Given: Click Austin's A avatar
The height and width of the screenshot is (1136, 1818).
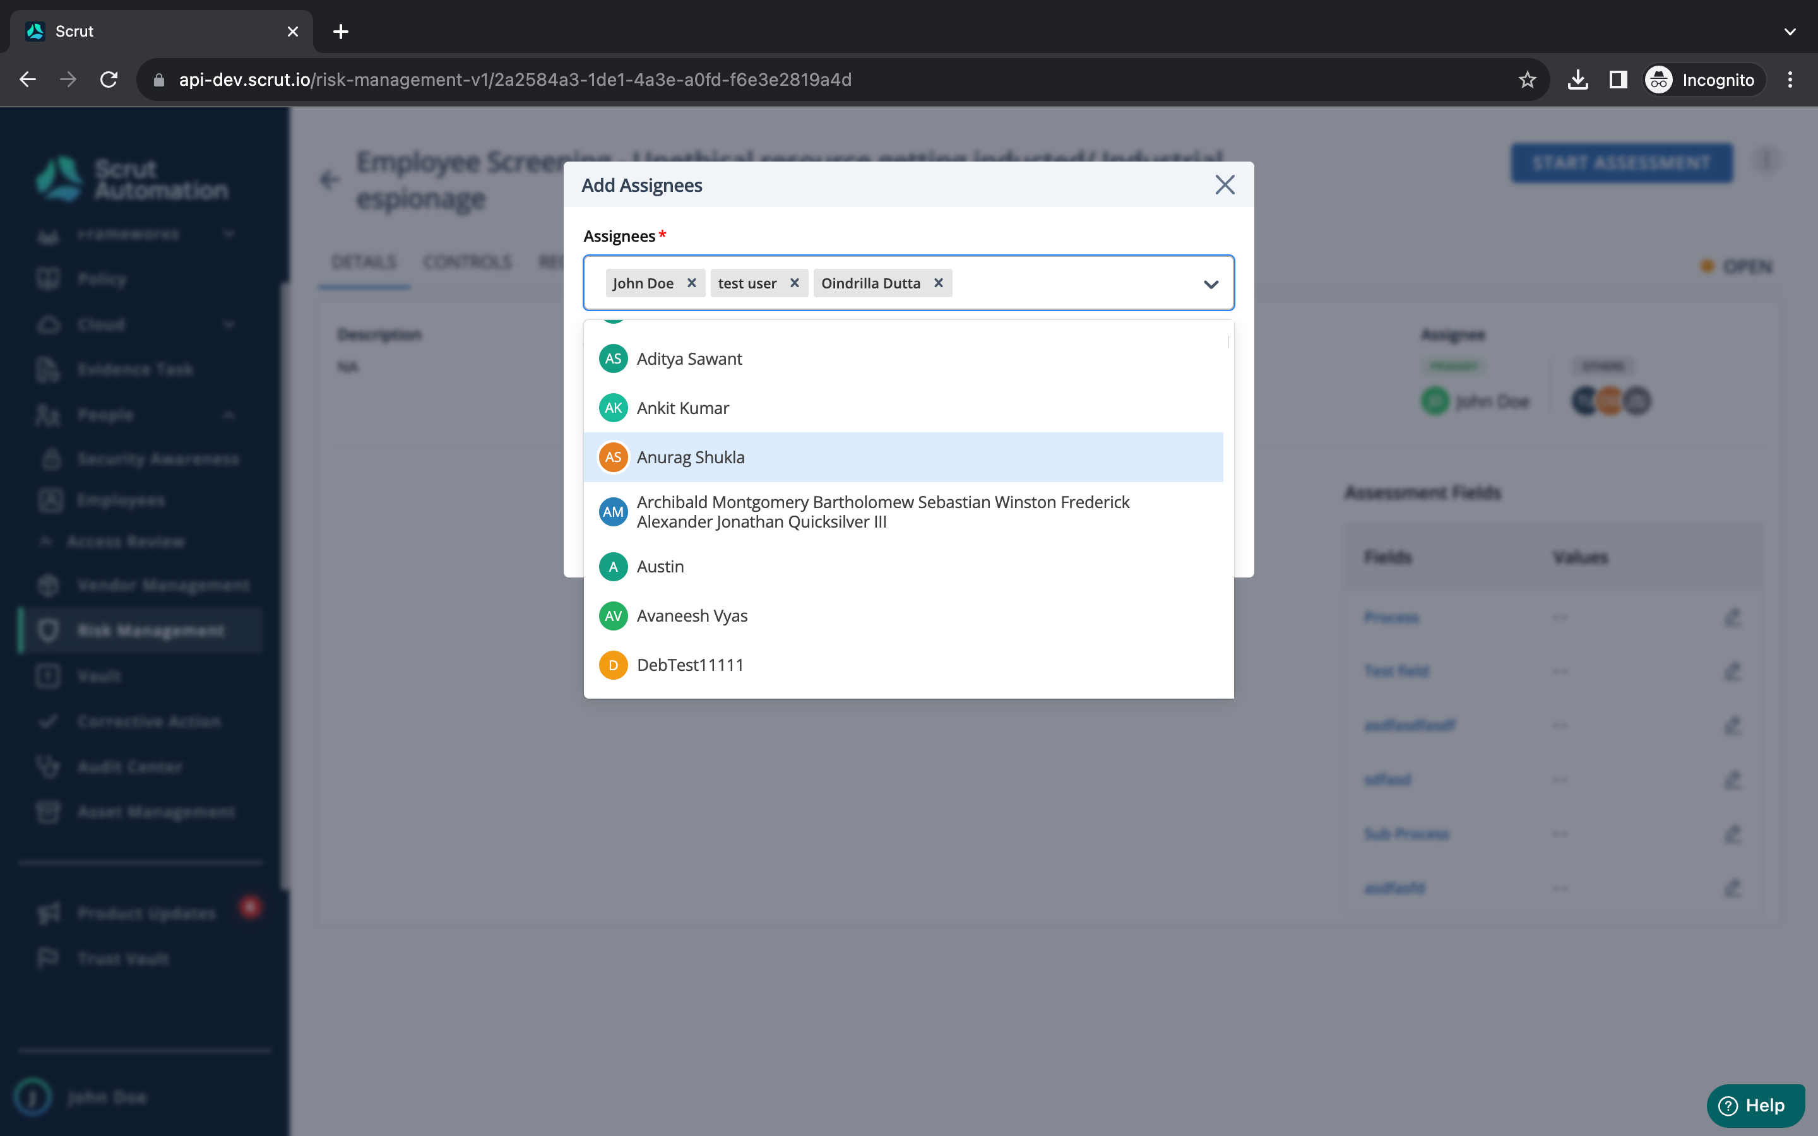Looking at the screenshot, I should tap(613, 567).
